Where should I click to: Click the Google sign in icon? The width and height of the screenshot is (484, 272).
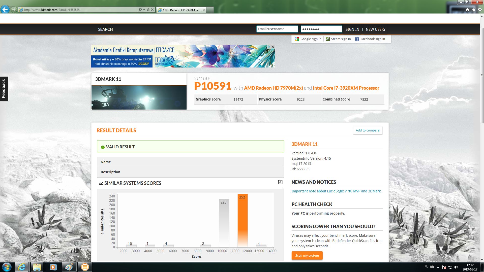point(297,39)
